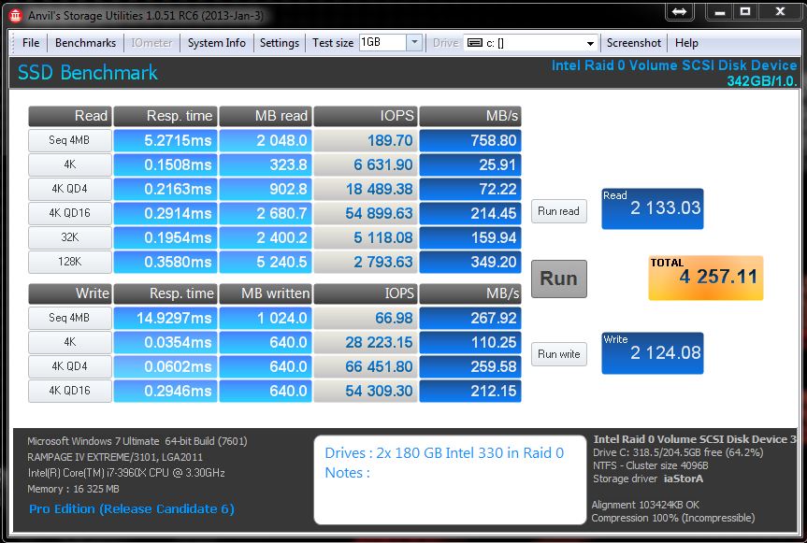807x543 pixels.
Task: Click the Write column header
Action: [69, 293]
